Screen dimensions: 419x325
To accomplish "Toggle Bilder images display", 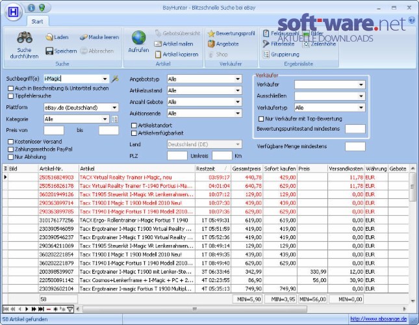I will pyautogui.click(x=313, y=33).
